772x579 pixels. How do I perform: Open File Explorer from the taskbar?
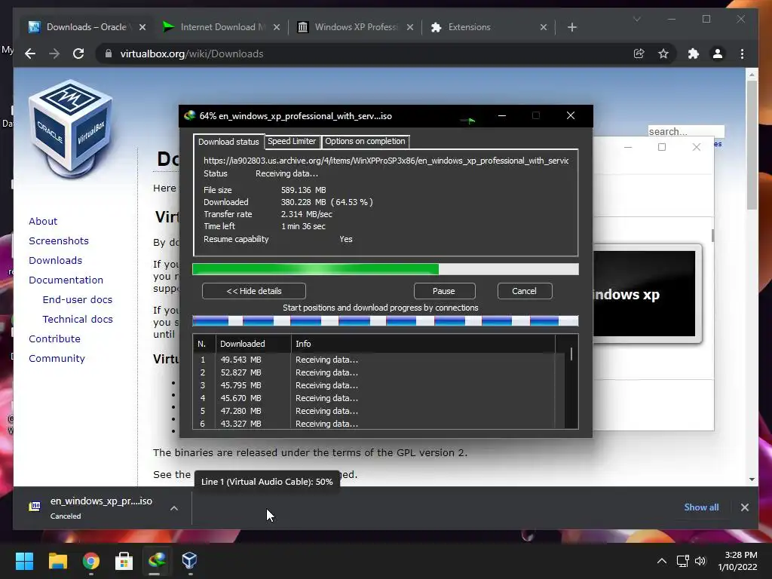coord(57,560)
